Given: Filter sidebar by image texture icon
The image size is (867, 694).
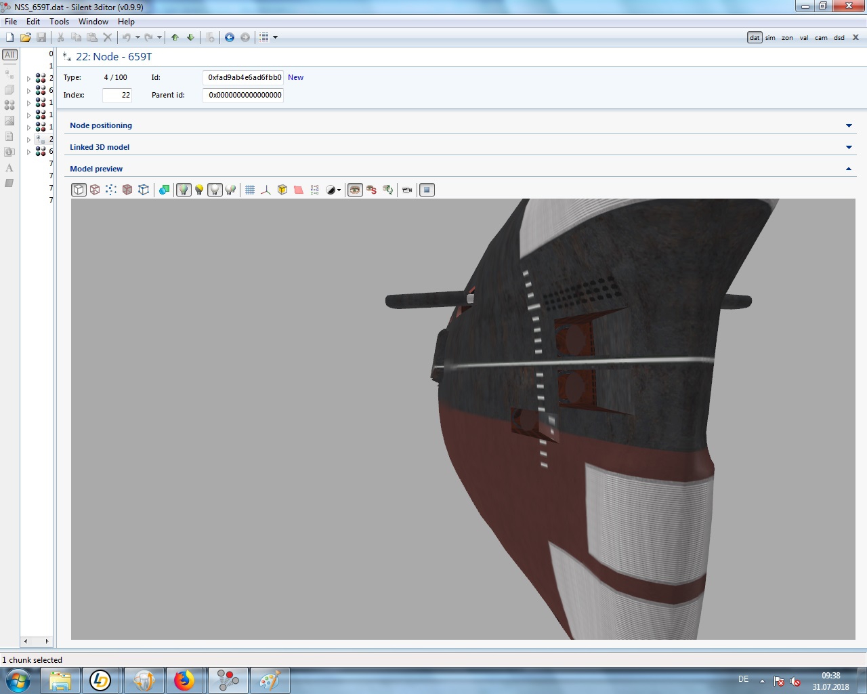Looking at the screenshot, I should 9,121.
